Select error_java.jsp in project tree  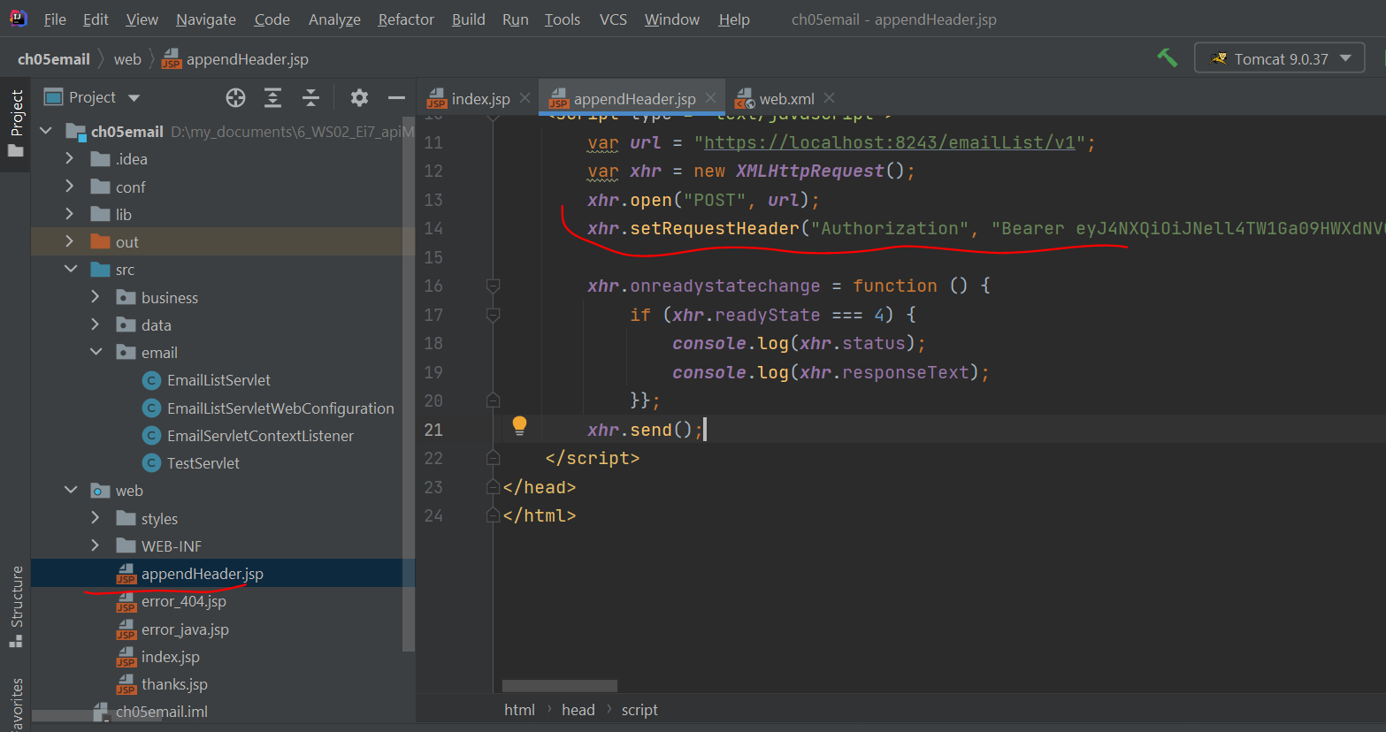[185, 629]
